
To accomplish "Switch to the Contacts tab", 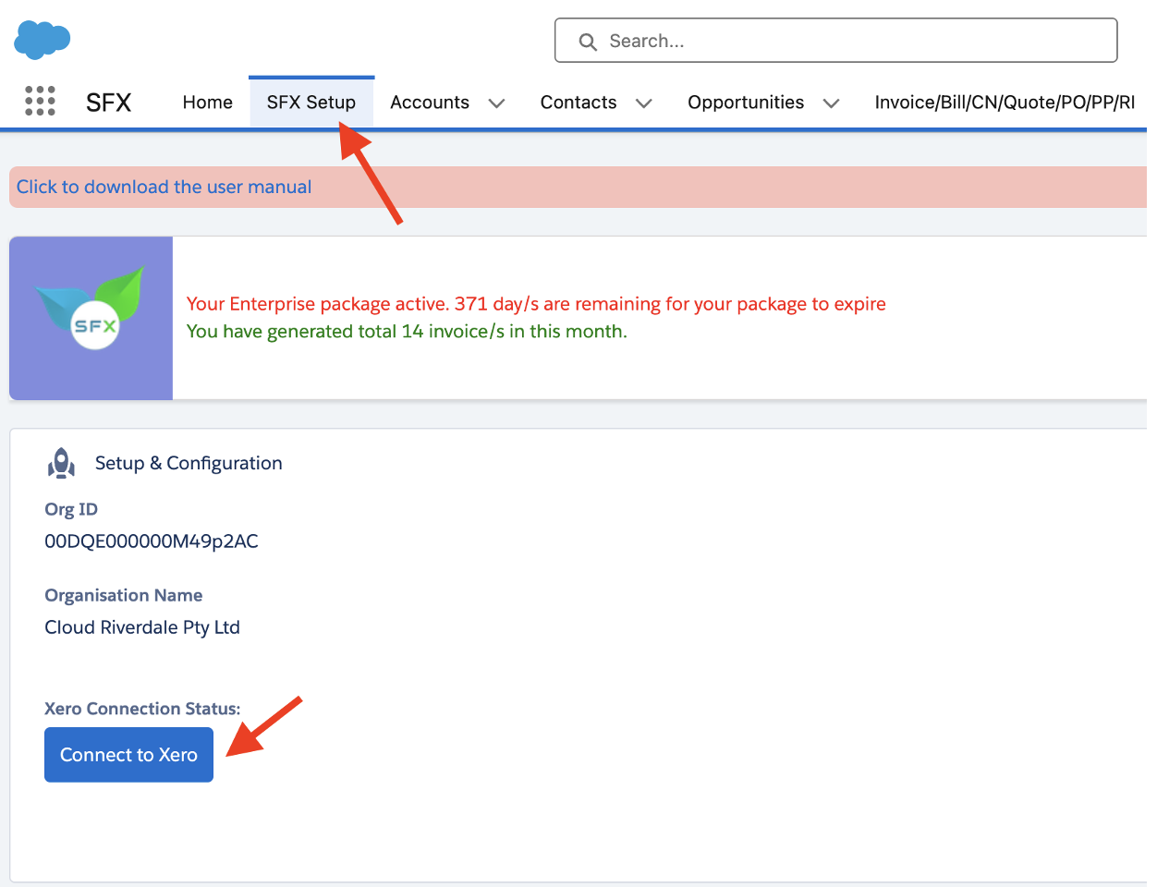I will (578, 103).
